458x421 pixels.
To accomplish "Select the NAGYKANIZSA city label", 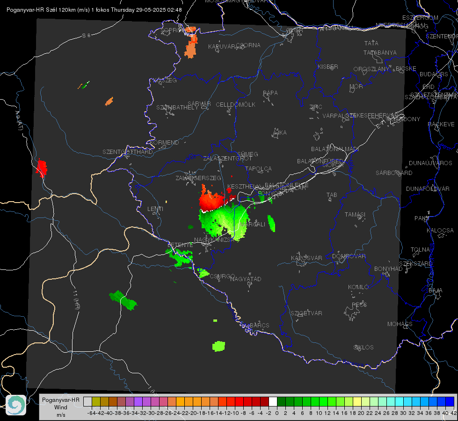I will click(x=214, y=240).
